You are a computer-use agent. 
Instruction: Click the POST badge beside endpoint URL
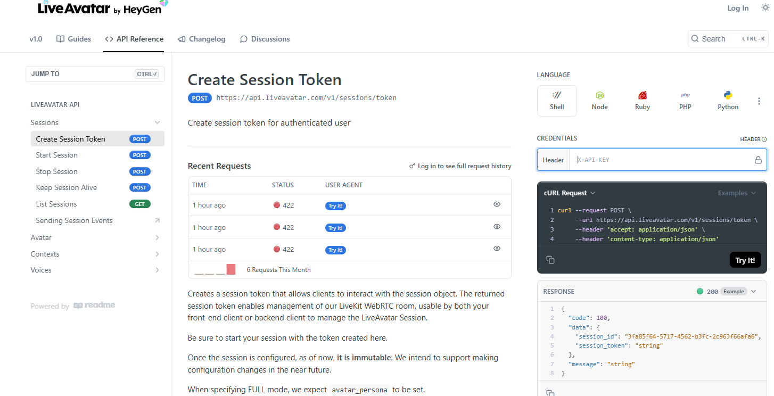(x=200, y=98)
